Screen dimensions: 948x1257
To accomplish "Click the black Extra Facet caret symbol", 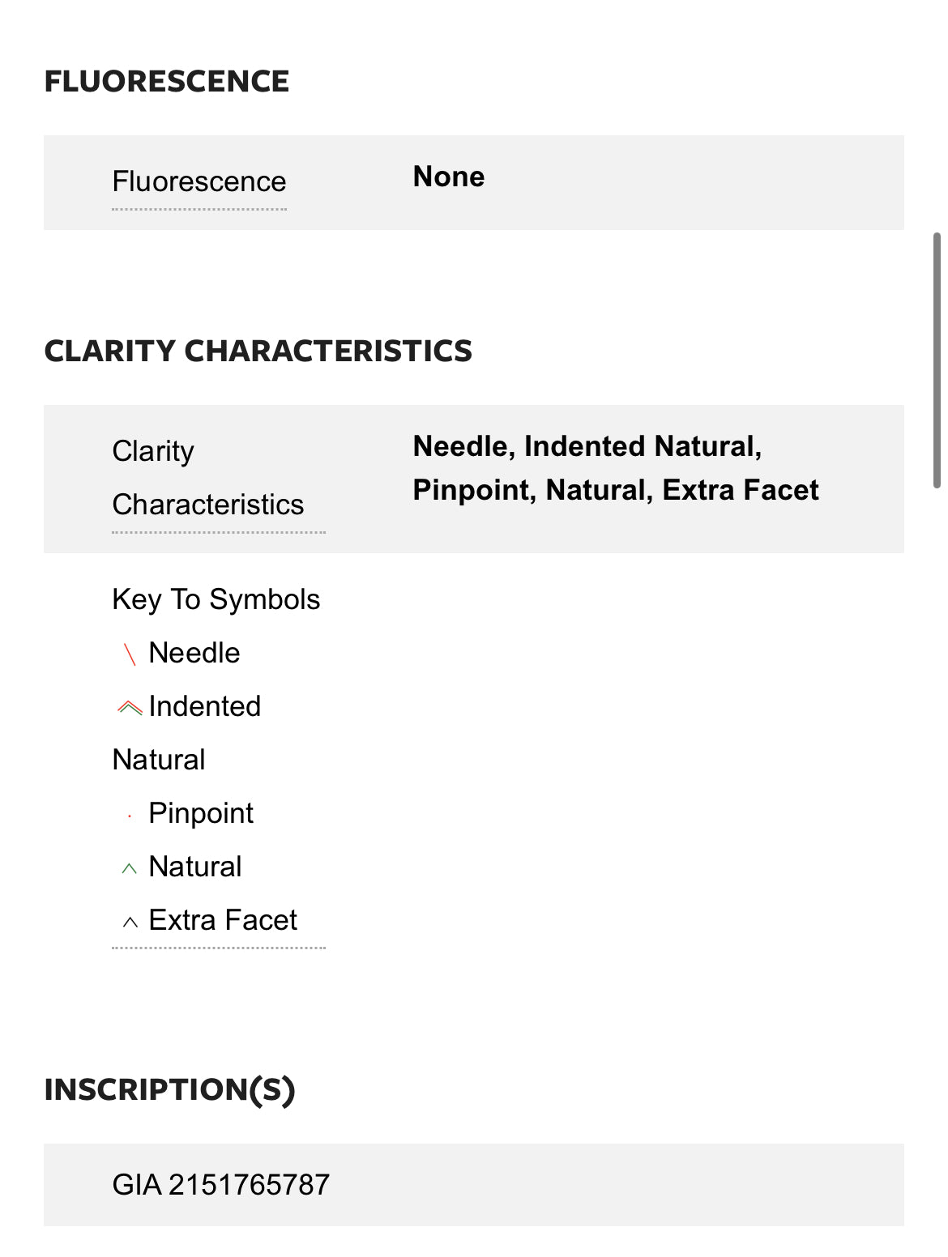I will coord(130,923).
